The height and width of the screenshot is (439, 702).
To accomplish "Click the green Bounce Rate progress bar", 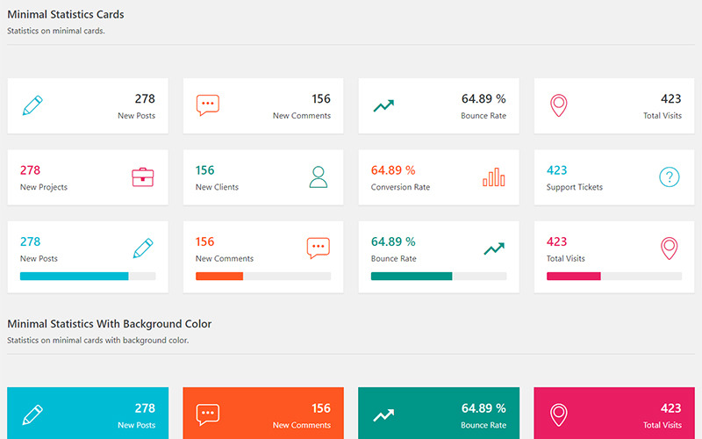I will [x=439, y=276].
